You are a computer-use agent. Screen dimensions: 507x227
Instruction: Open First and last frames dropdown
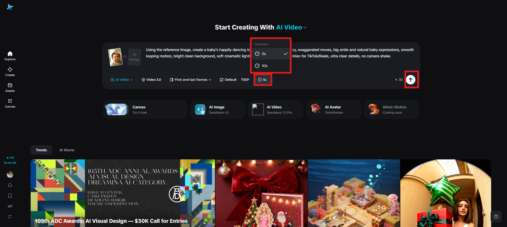(x=190, y=80)
